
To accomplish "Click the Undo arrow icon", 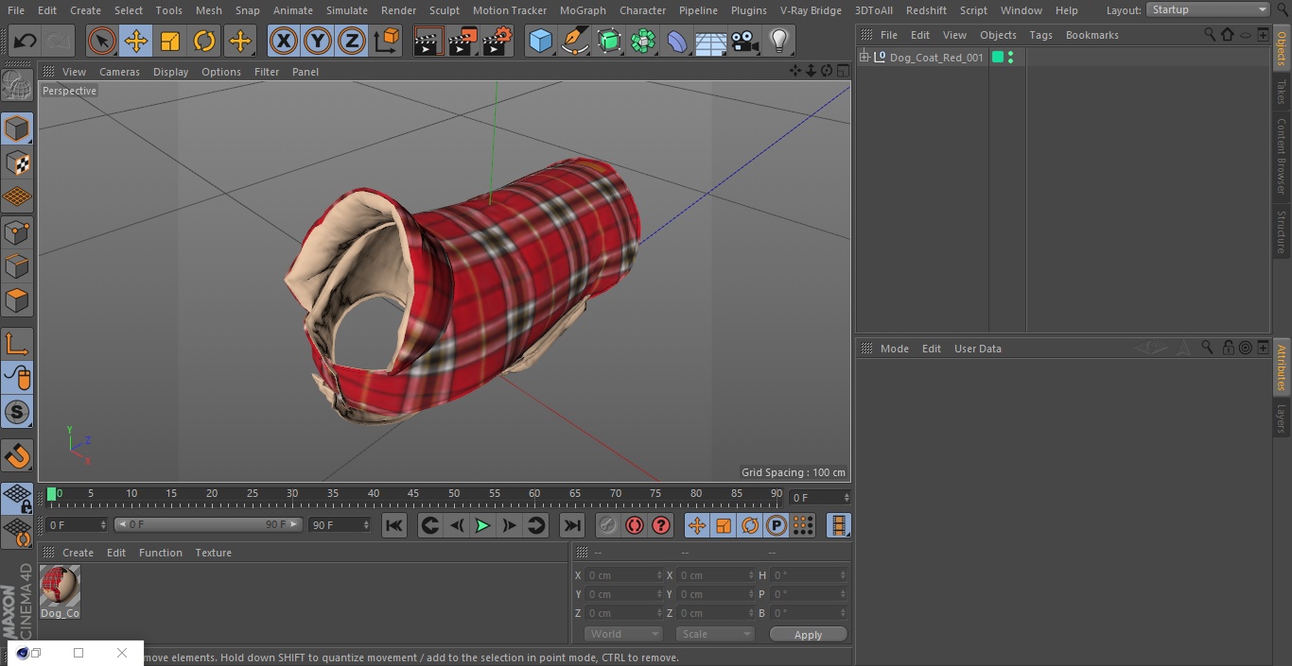I will (x=26, y=42).
